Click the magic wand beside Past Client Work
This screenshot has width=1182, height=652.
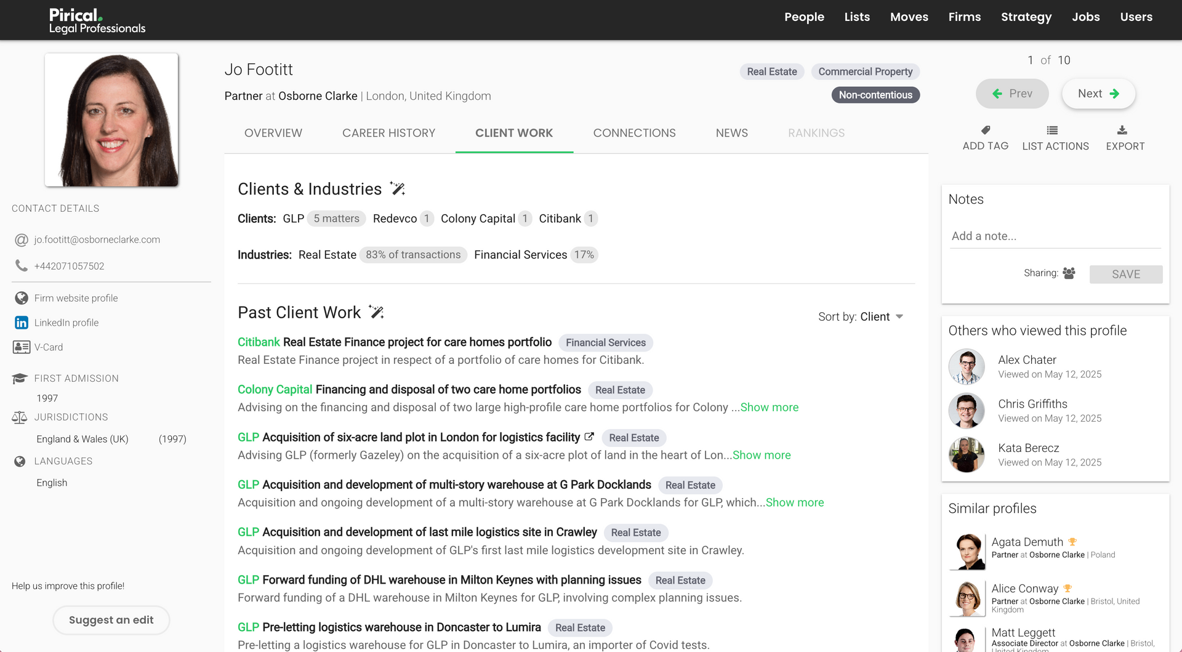[376, 312]
